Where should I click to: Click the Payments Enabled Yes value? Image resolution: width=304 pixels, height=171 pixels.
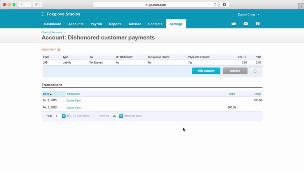190,63
